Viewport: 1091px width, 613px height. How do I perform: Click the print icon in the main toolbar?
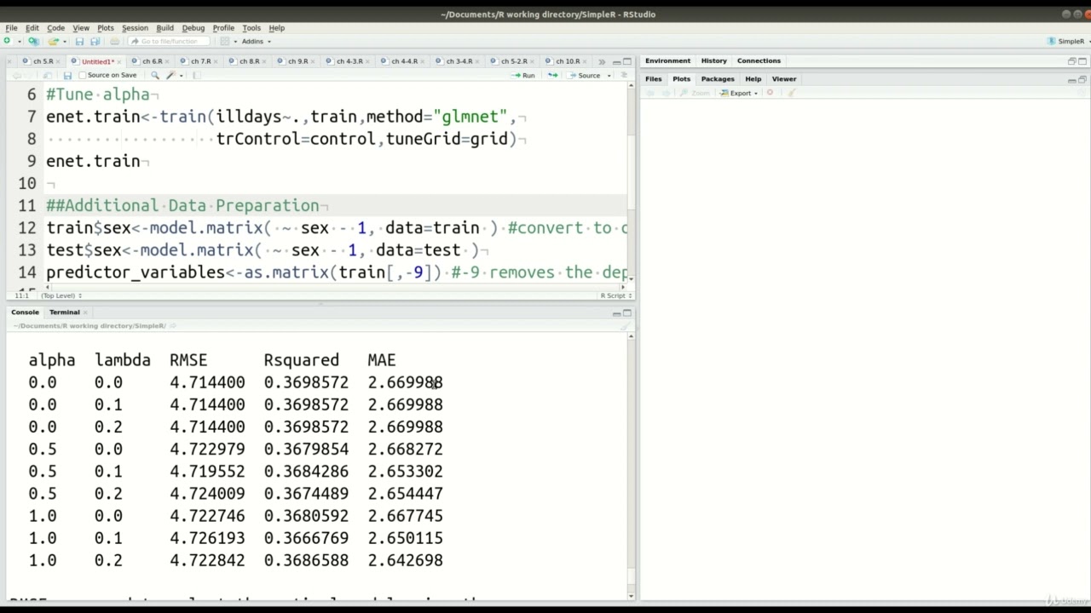114,41
